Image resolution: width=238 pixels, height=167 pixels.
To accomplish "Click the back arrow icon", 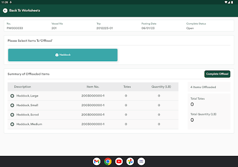I will click(5, 11).
